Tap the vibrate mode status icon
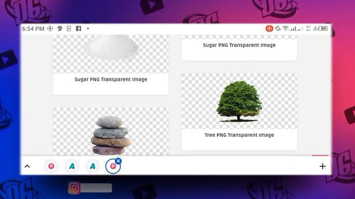 click(x=278, y=28)
